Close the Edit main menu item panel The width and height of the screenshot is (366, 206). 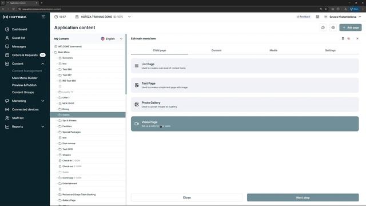click(357, 38)
